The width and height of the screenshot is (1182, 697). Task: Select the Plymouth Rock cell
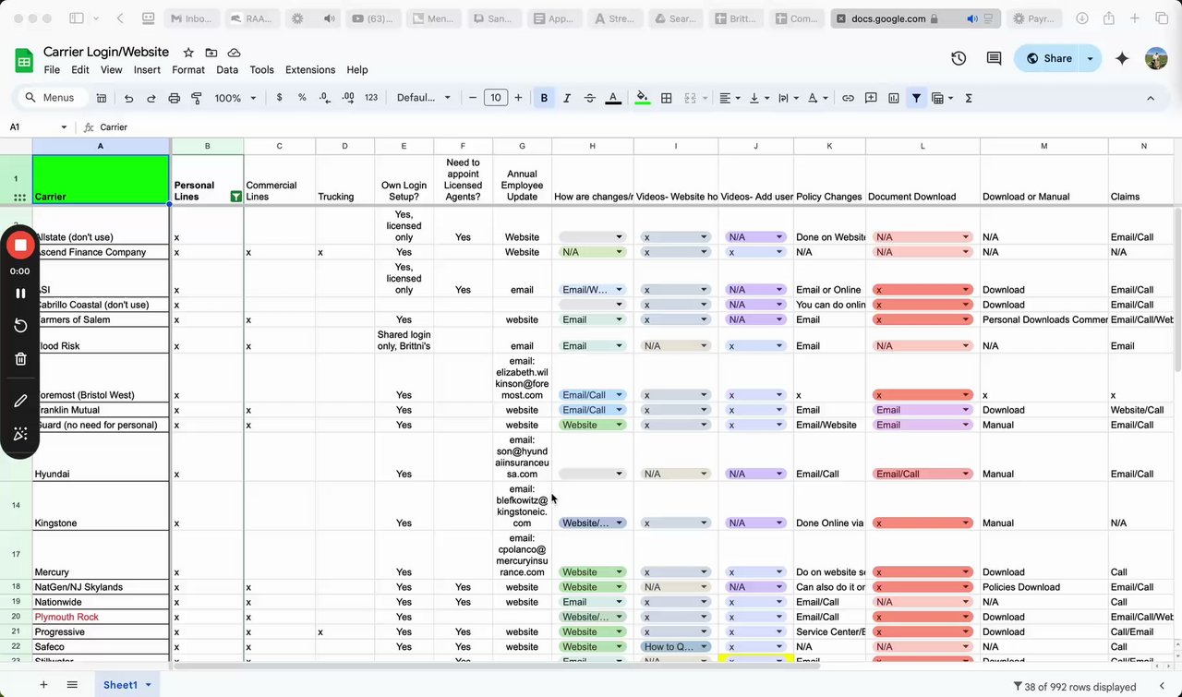(101, 618)
